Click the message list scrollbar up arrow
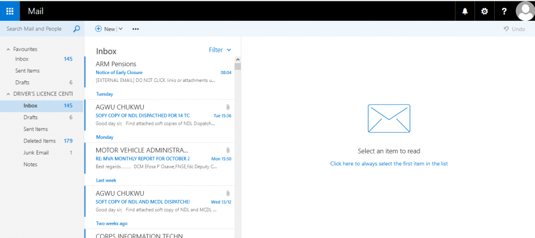 tap(238, 59)
